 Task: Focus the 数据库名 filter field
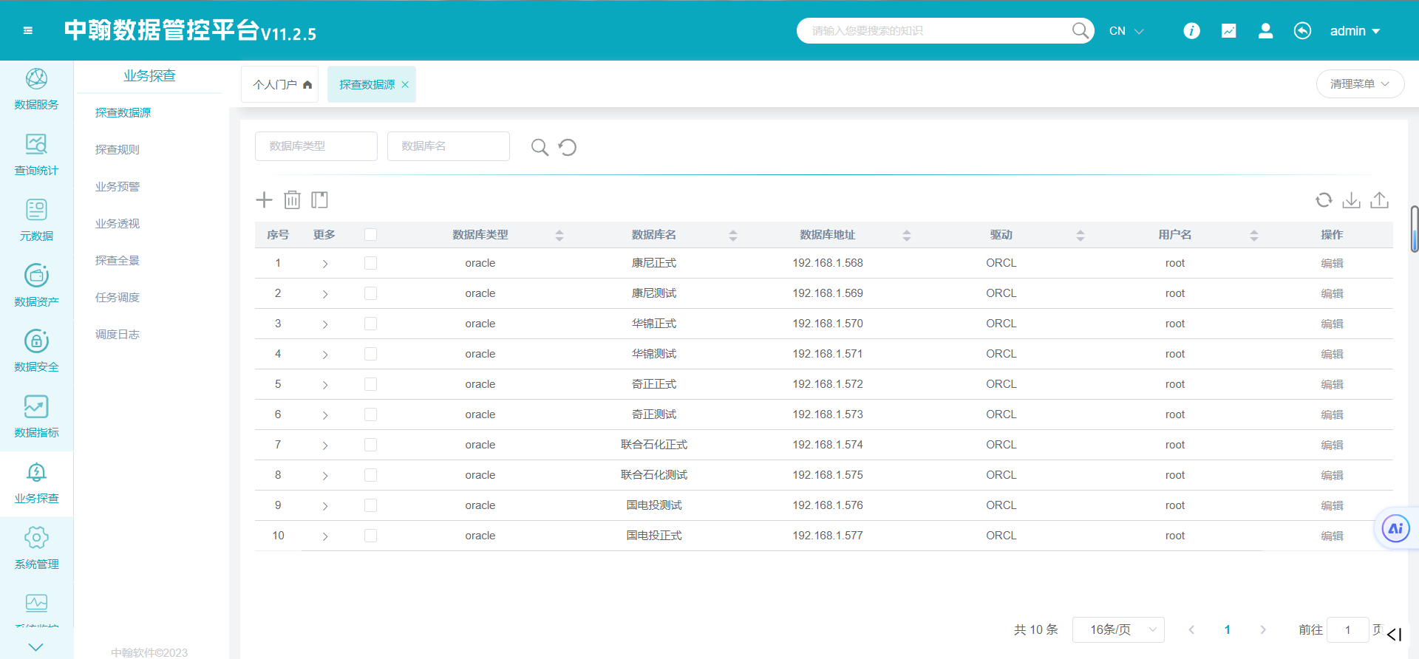449,146
